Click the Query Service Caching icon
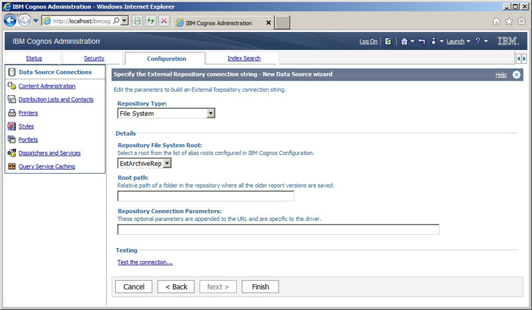The height and width of the screenshot is (310, 532). (x=11, y=166)
